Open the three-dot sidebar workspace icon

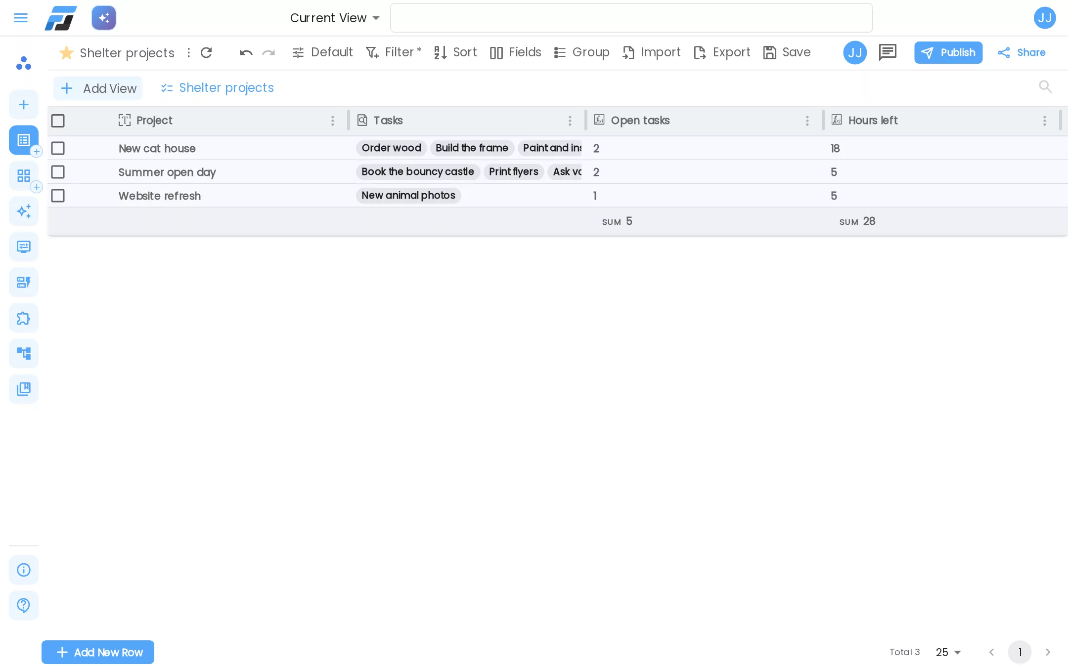click(23, 63)
